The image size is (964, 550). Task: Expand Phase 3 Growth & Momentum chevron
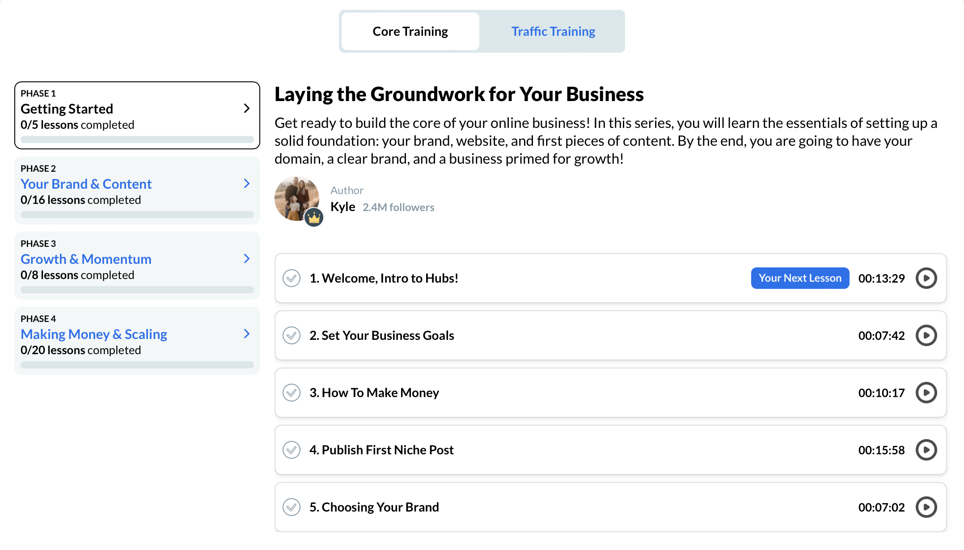[246, 258]
